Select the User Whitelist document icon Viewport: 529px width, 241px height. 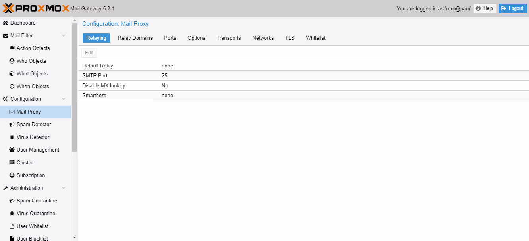pyautogui.click(x=12, y=226)
